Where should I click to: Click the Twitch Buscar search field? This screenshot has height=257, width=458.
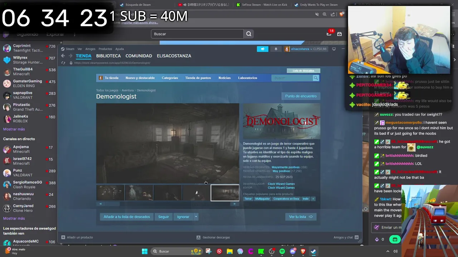197,34
